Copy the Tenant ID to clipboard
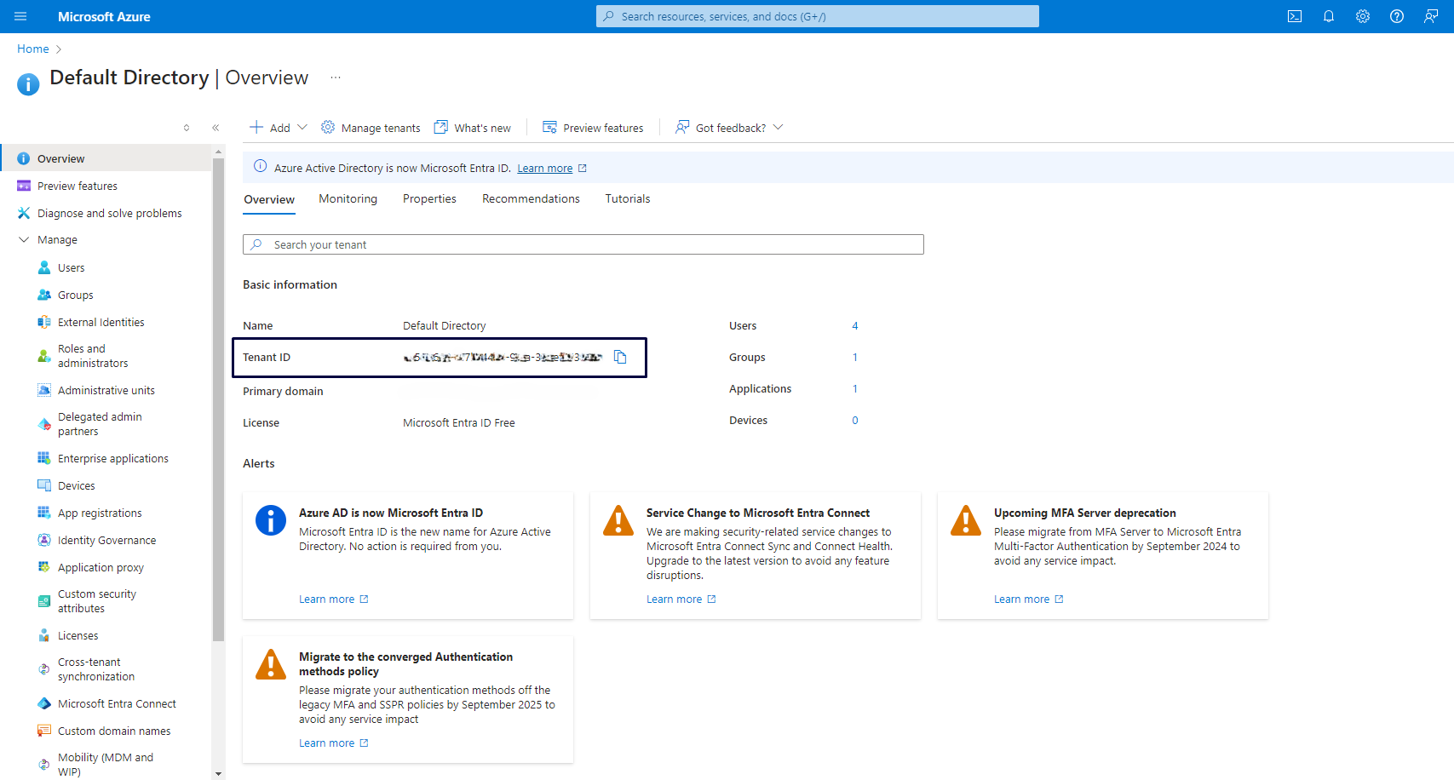Viewport: 1454px width, 780px height. tap(620, 358)
